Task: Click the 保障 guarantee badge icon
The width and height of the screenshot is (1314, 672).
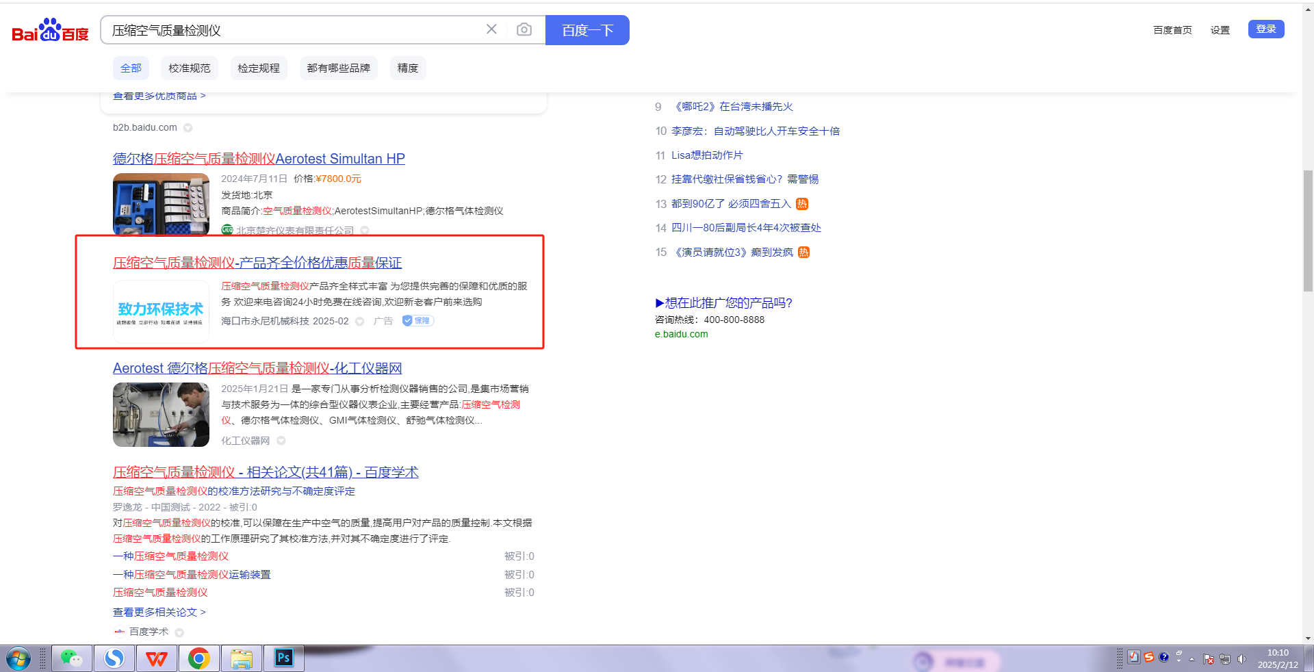Action: click(x=417, y=321)
